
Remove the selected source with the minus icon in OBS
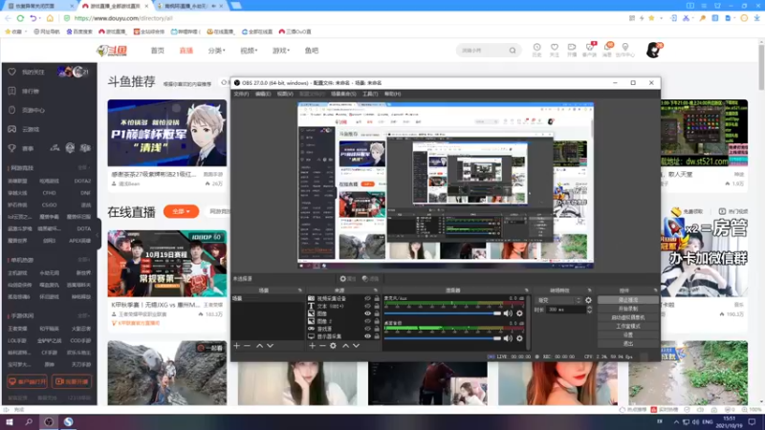[x=322, y=346]
